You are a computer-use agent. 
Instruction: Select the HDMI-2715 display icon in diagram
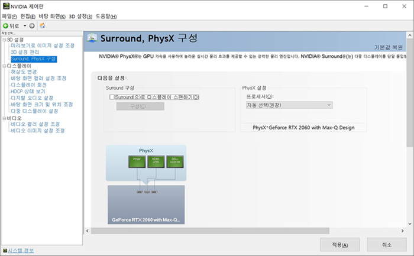pos(156,162)
